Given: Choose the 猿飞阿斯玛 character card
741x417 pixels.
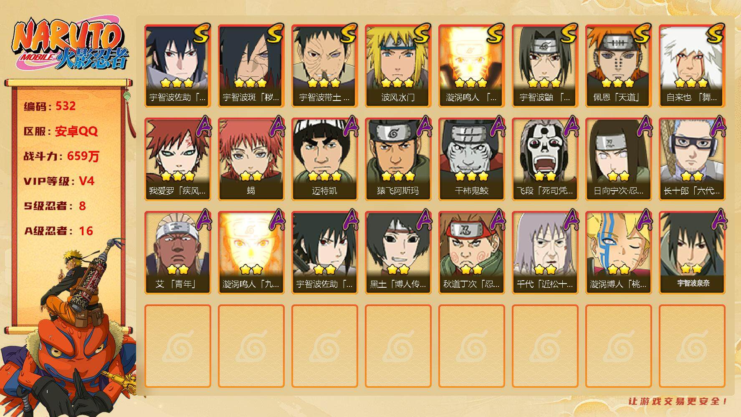Looking at the screenshot, I should [398, 159].
